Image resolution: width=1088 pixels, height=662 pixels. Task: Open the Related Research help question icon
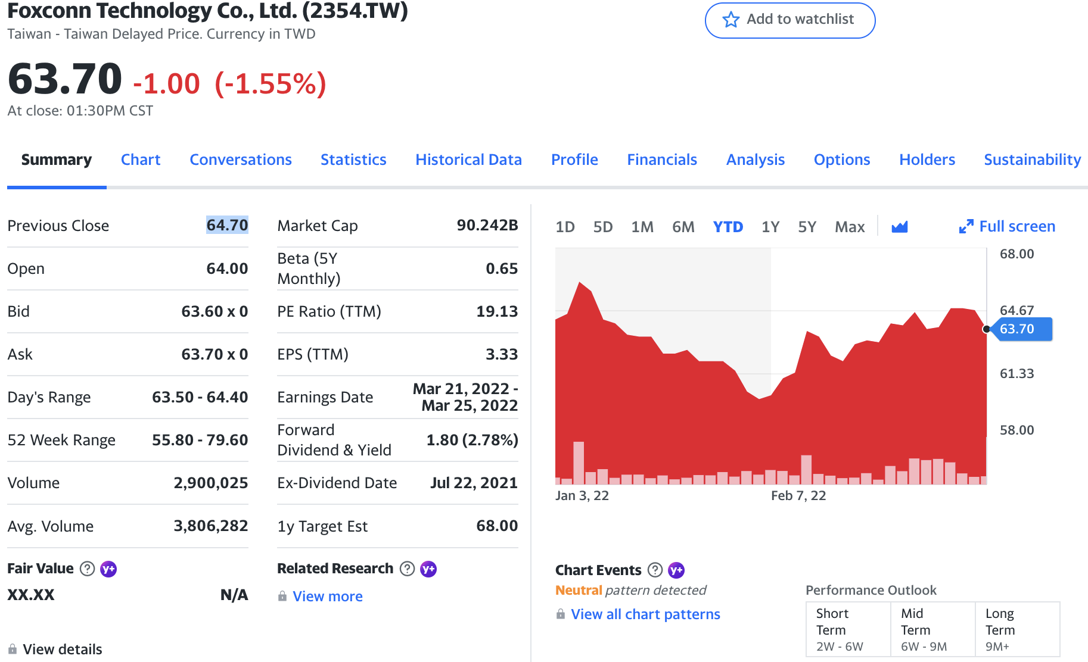coord(407,569)
